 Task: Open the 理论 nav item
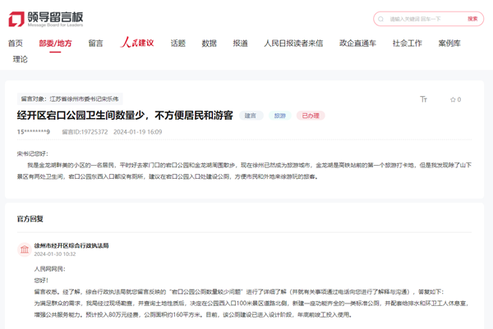(x=20, y=59)
